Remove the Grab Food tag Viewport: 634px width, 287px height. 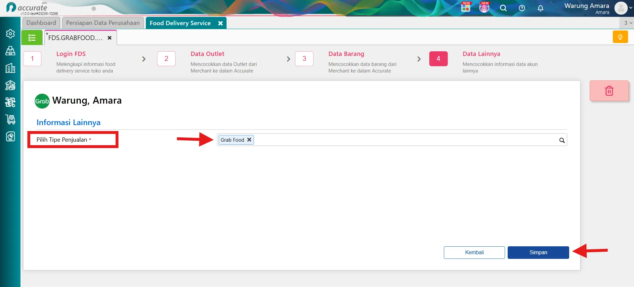[249, 140]
